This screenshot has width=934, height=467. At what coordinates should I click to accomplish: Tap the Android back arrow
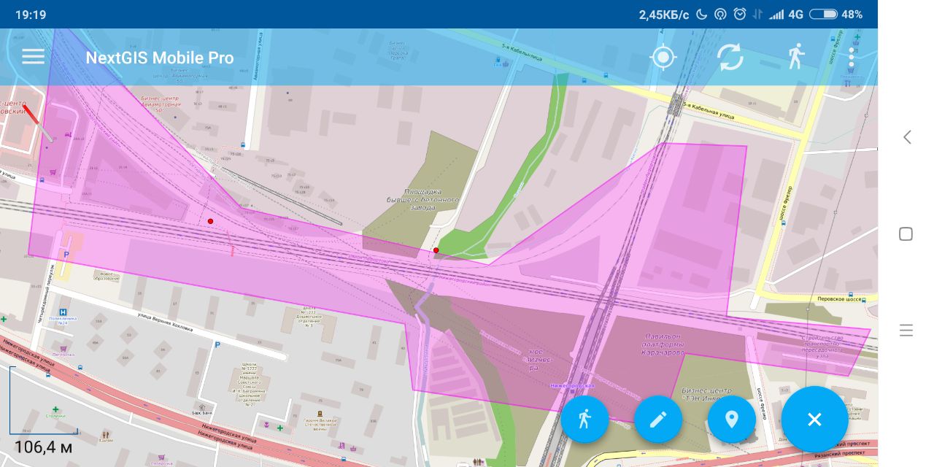(x=906, y=136)
